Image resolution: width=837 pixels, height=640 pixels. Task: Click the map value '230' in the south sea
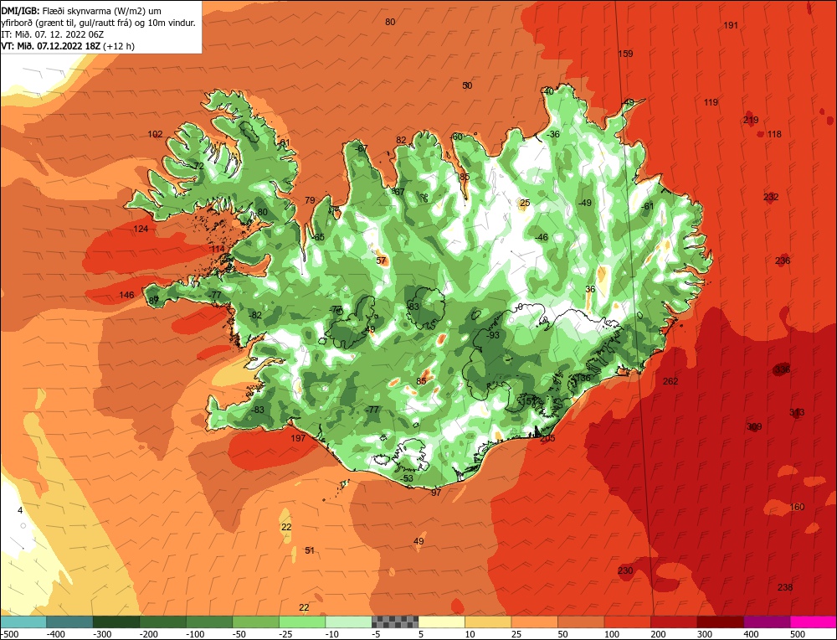pyautogui.click(x=625, y=570)
